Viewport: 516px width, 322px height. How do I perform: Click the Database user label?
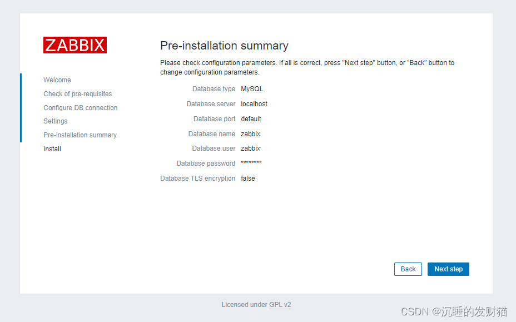(x=214, y=148)
